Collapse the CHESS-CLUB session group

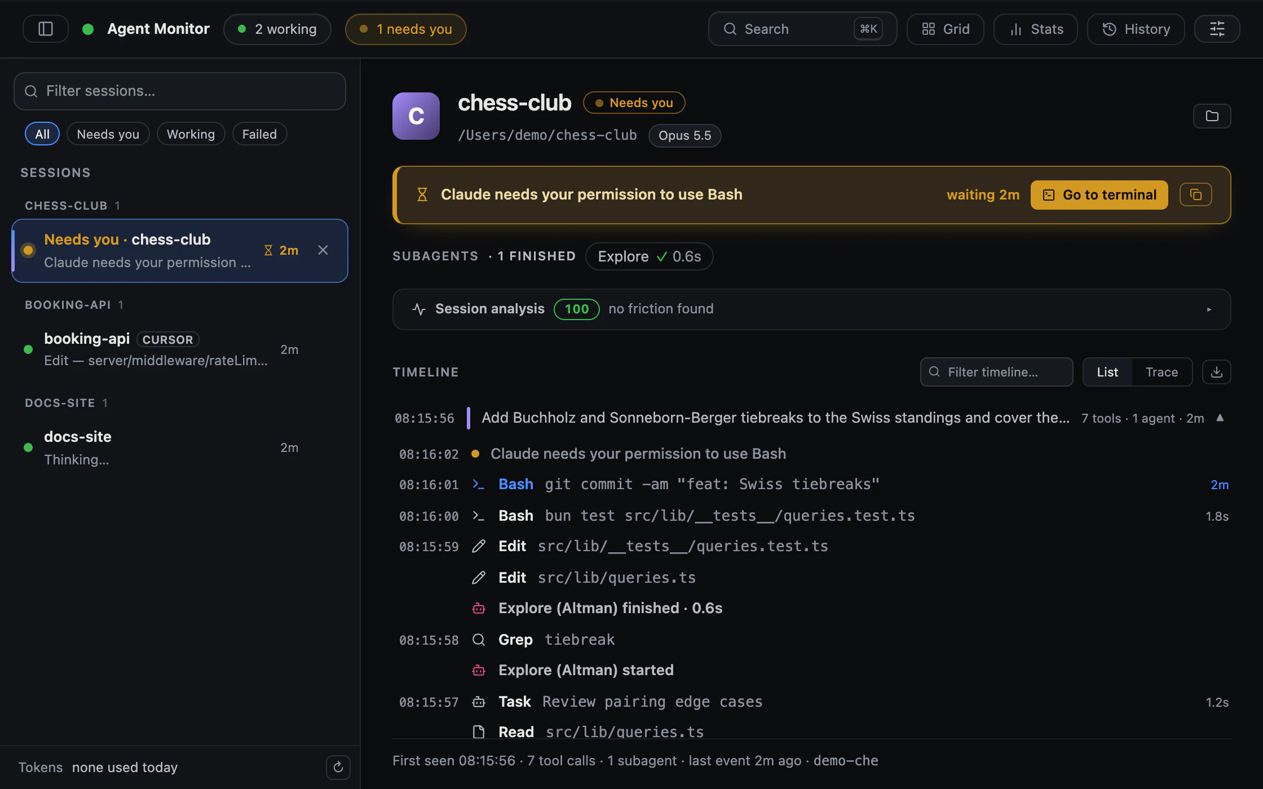[72, 206]
